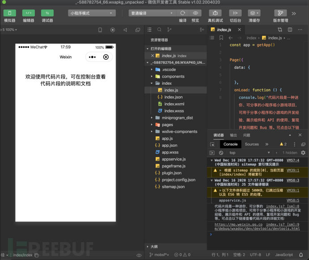
Task: Close the debugger panel with X
Action: click(x=300, y=135)
